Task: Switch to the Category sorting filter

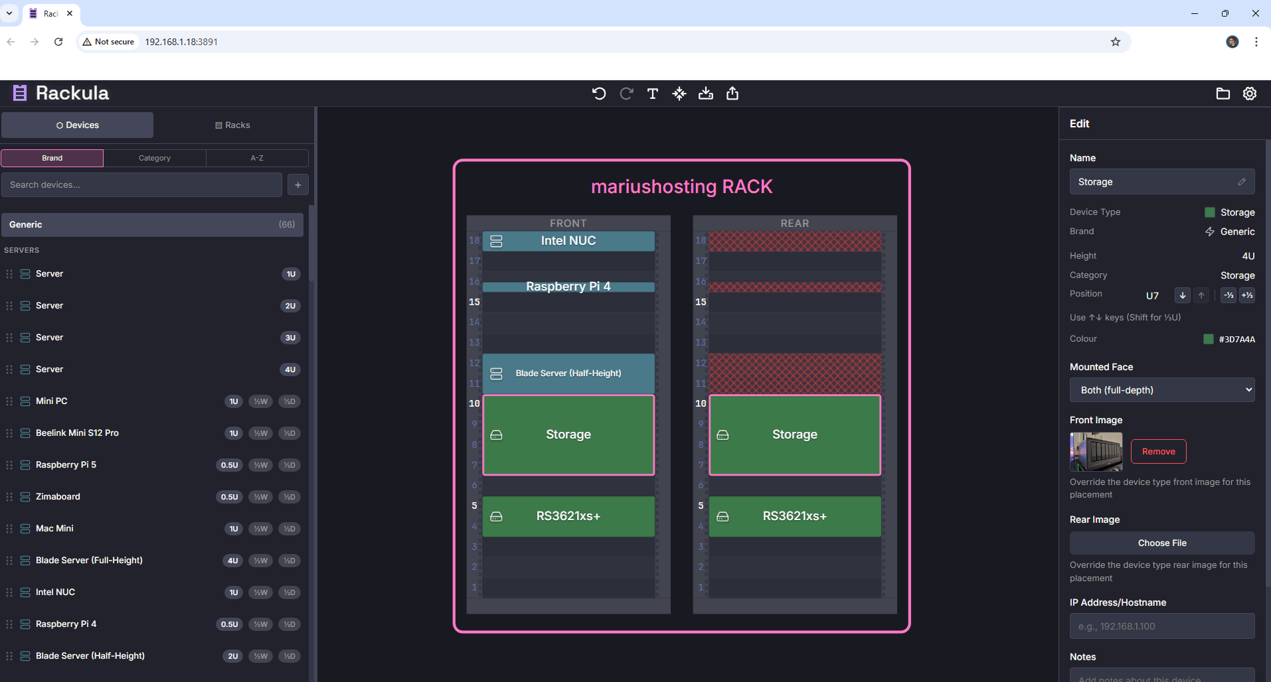Action: (x=154, y=158)
